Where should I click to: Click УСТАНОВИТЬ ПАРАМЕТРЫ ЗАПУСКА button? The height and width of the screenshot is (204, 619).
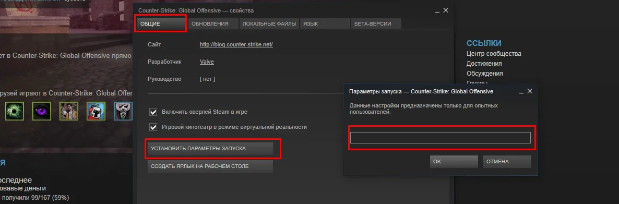point(210,149)
